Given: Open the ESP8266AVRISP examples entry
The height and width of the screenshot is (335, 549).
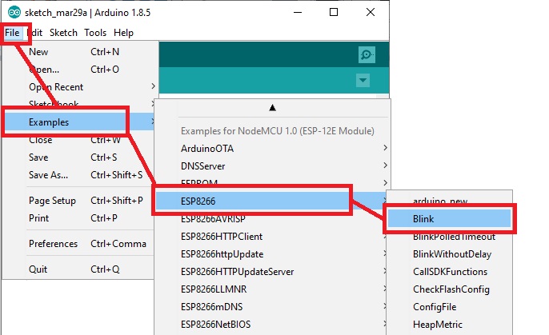Looking at the screenshot, I should 272,219.
